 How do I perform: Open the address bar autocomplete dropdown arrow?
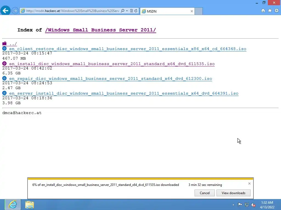[x=127, y=11]
